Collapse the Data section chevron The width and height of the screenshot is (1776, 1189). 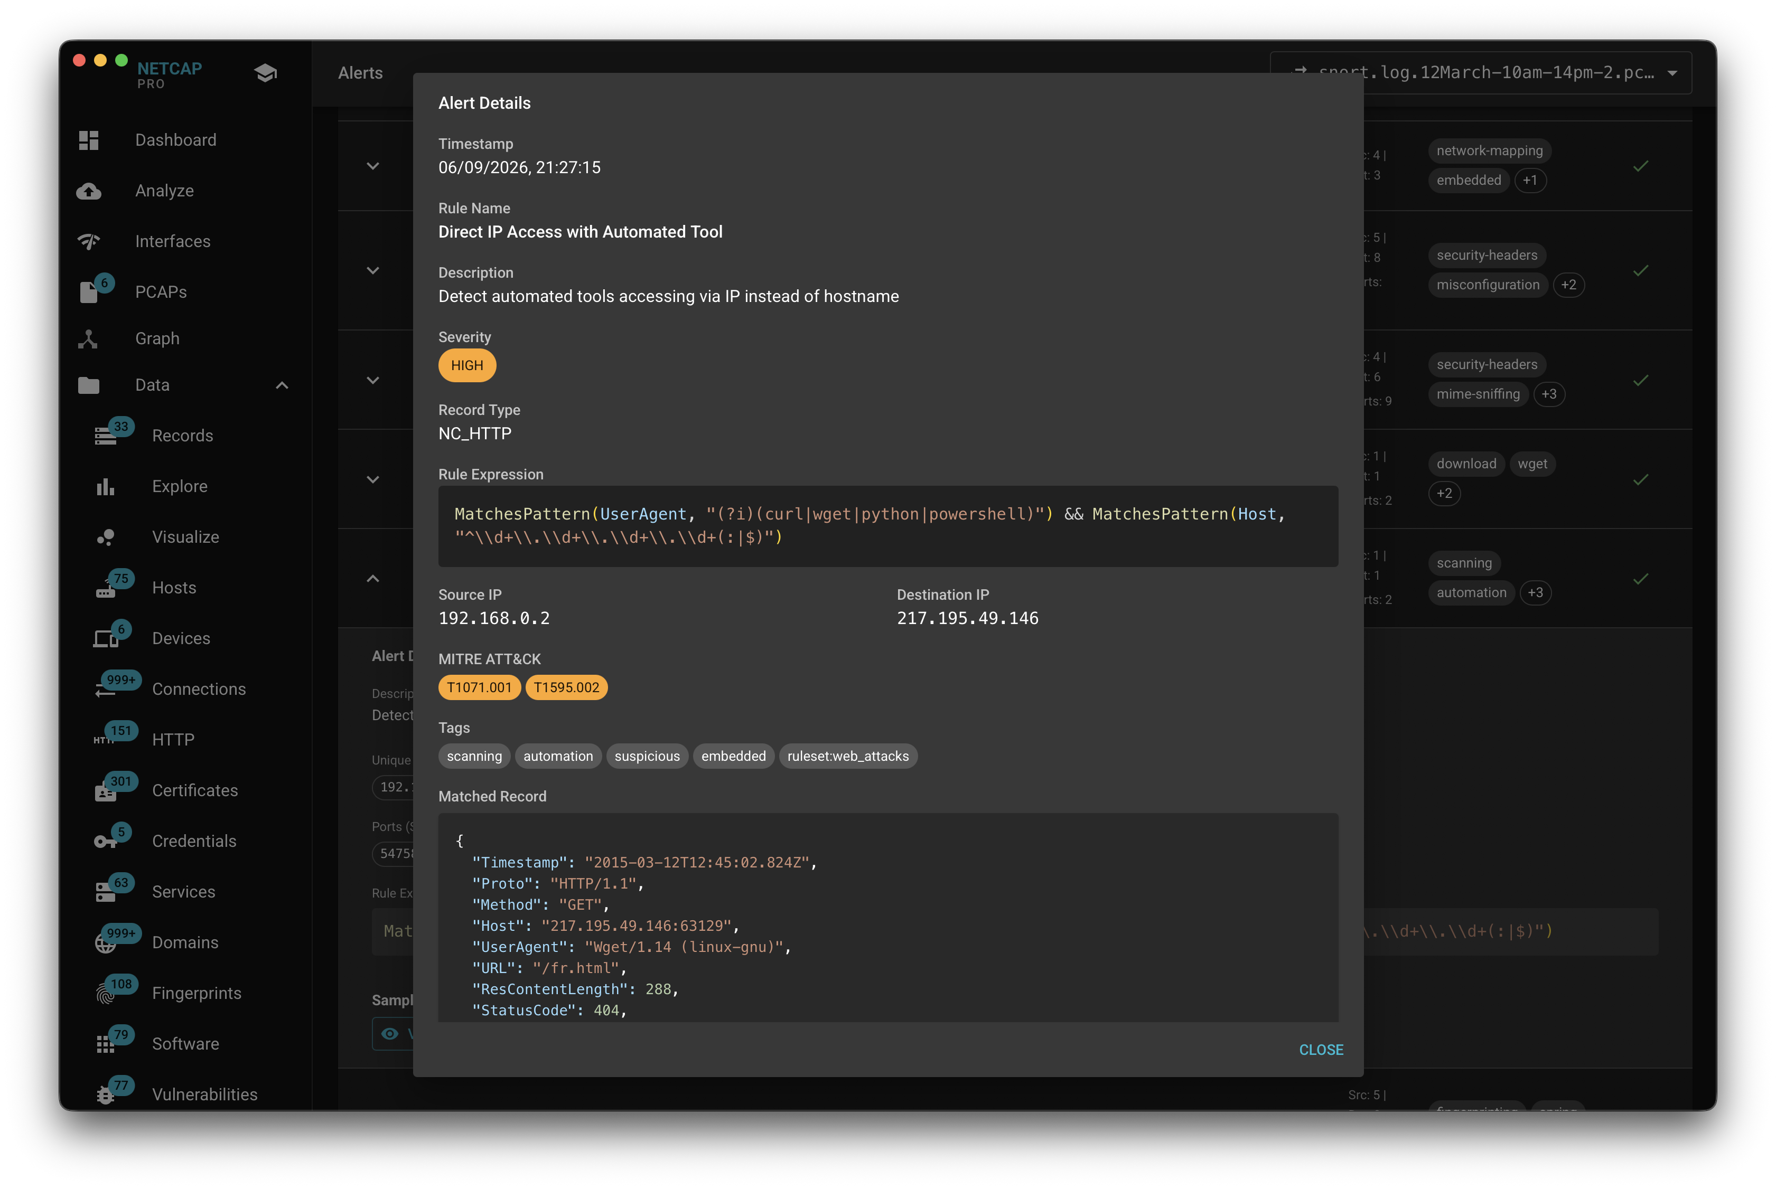tap(282, 385)
